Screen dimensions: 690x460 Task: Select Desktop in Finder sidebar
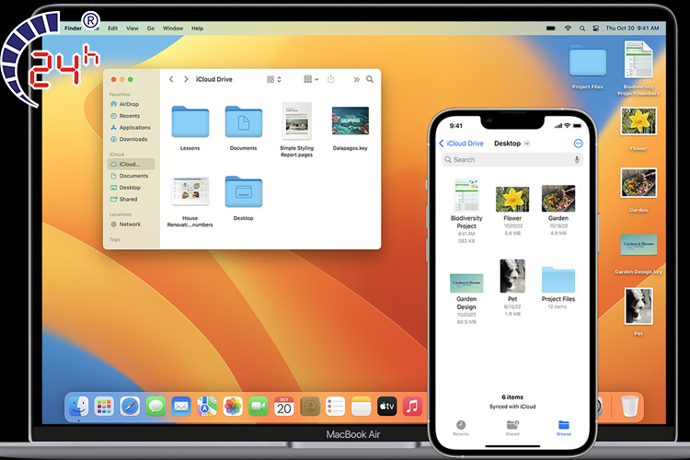coord(131,188)
